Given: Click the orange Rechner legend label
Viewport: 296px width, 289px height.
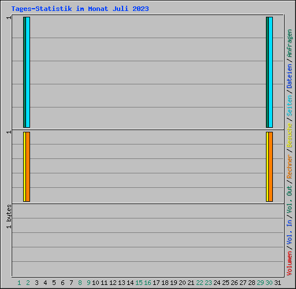Looking at the screenshot, I should pos(290,166).
